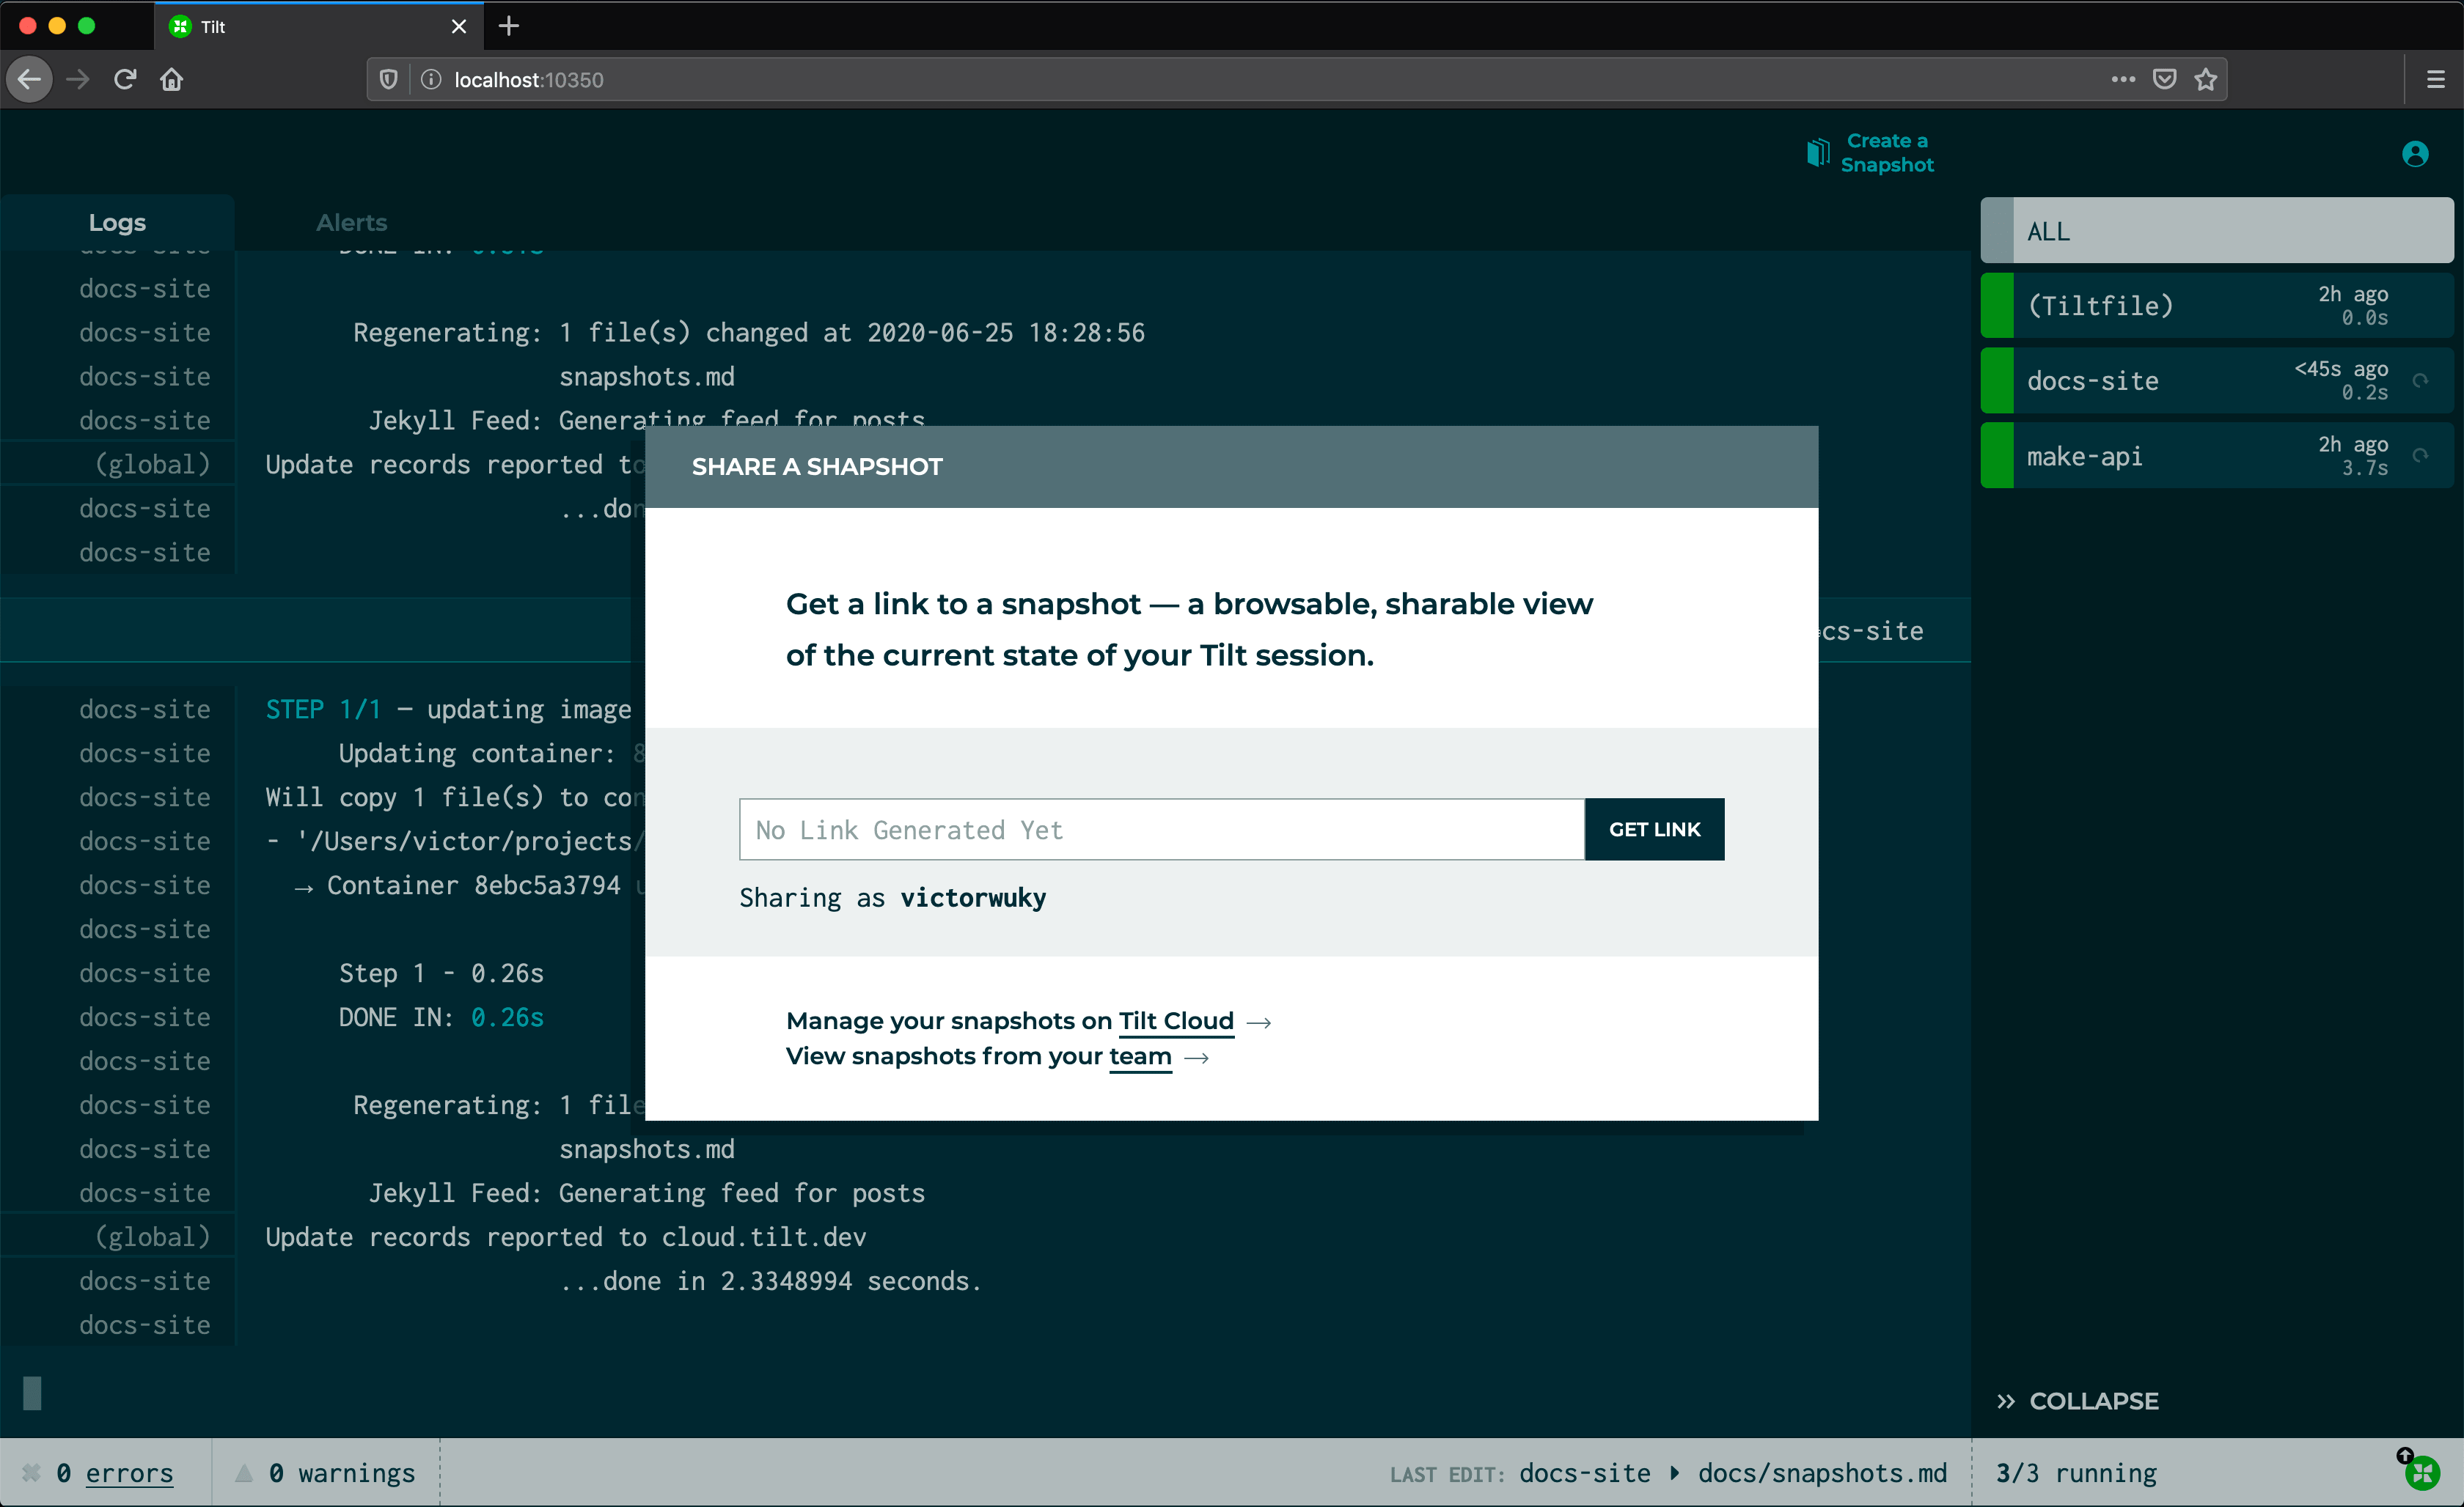Click the STEP 1/1 log line
The width and height of the screenshot is (2464, 1507).
tap(448, 709)
